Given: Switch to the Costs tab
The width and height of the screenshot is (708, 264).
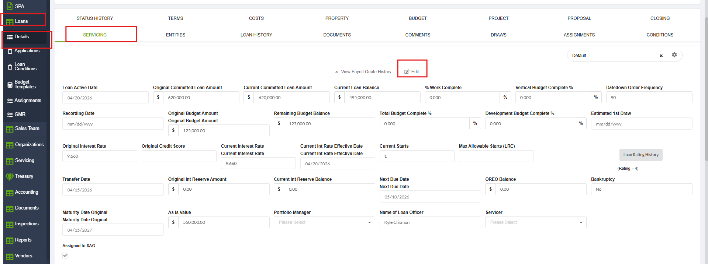Looking at the screenshot, I should [x=256, y=18].
